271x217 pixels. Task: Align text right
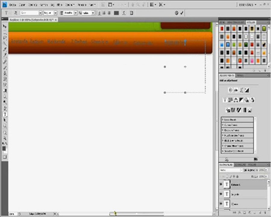coord(109,13)
